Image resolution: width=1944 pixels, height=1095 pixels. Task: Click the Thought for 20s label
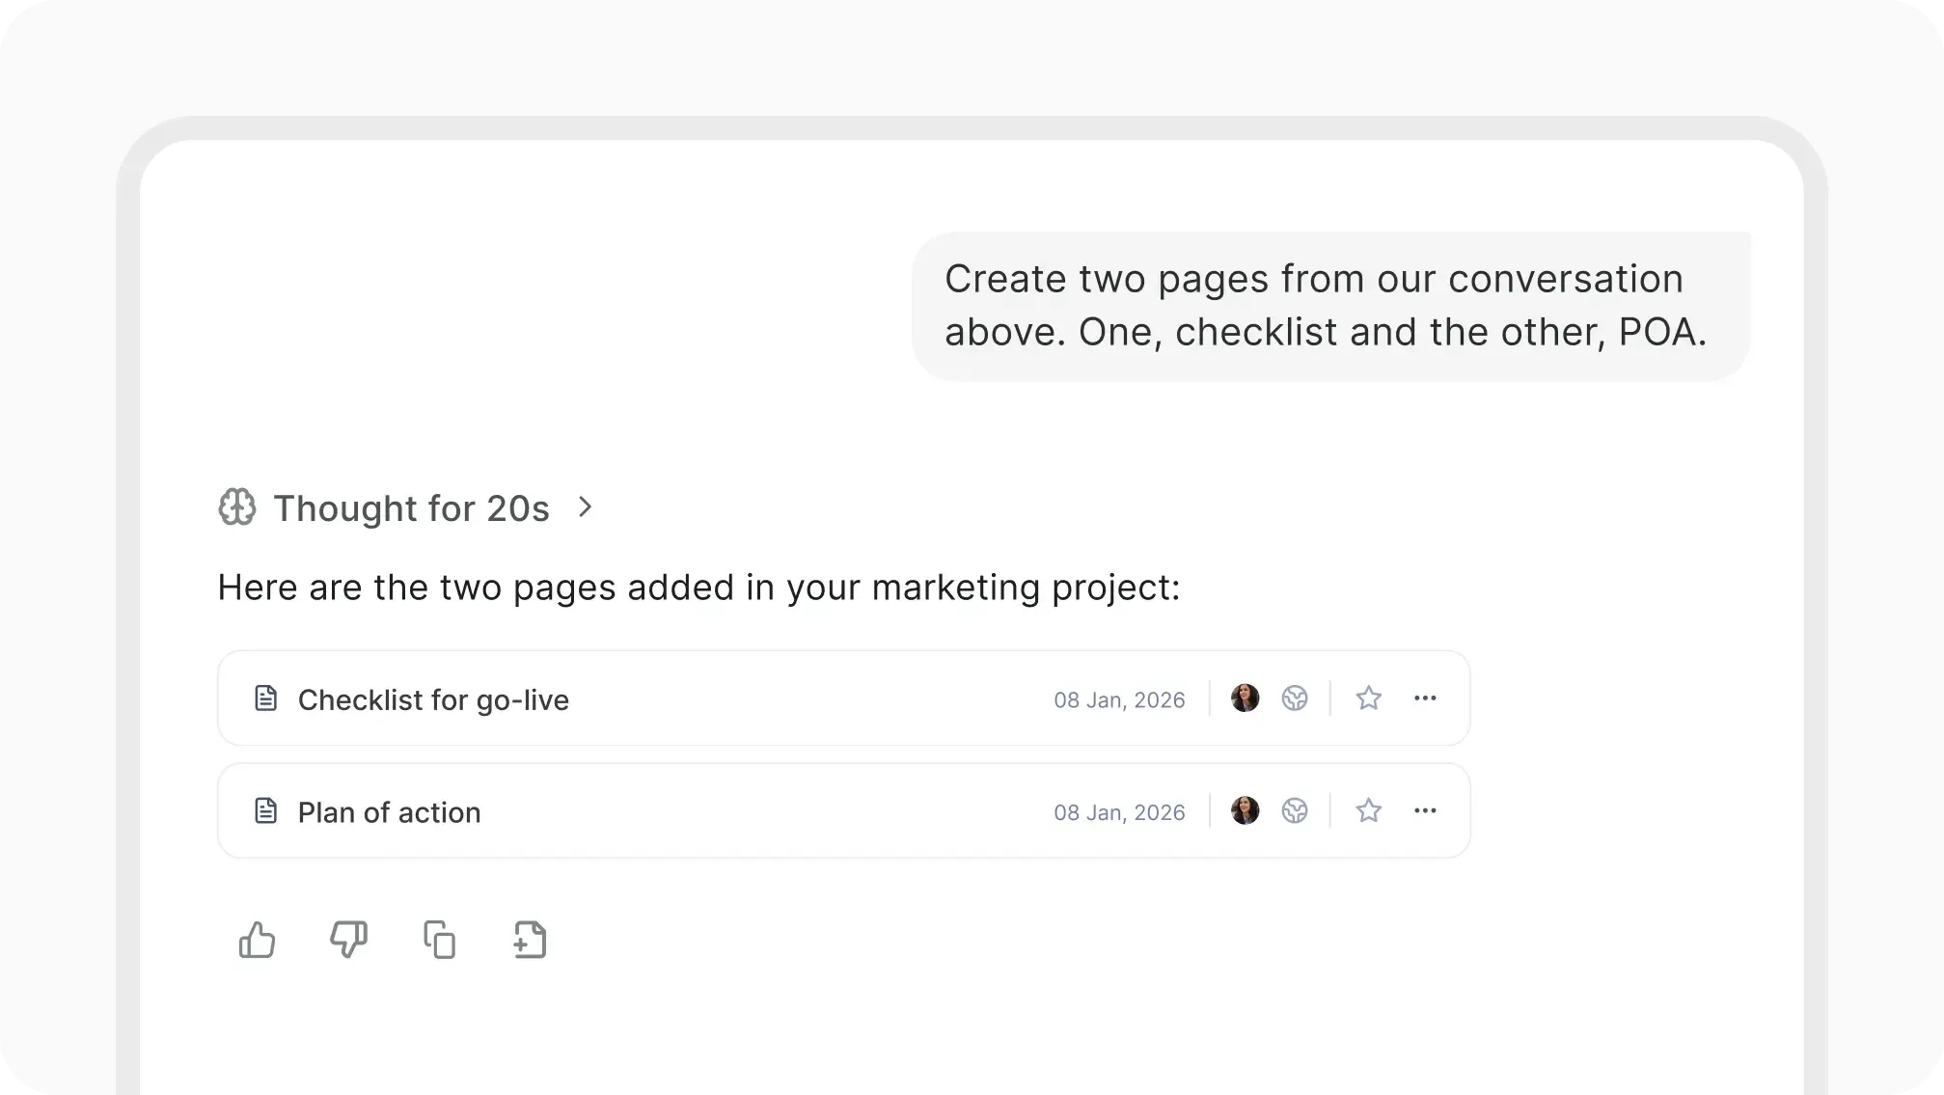pos(411,508)
